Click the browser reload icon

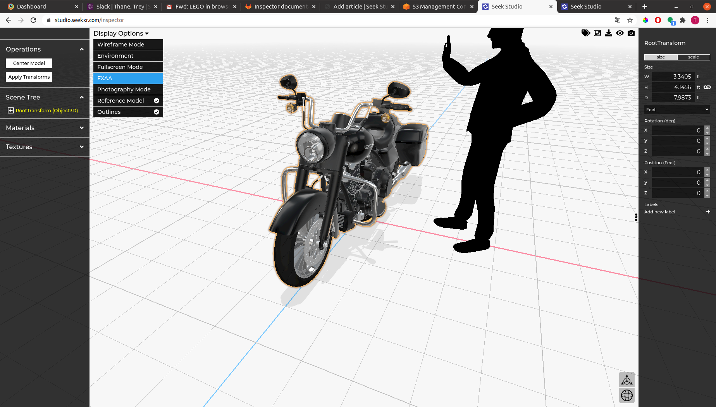point(33,20)
